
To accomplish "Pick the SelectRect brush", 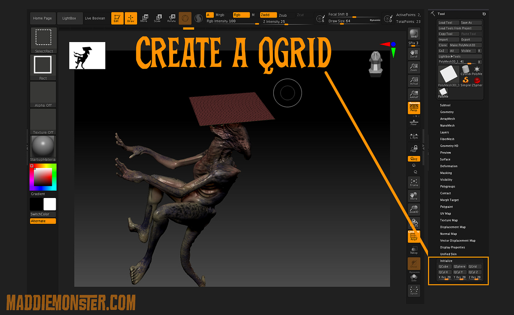I will click(43, 40).
